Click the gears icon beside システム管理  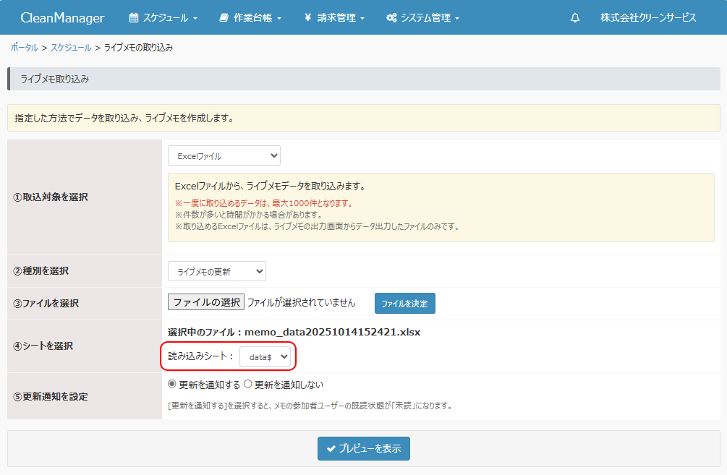click(391, 17)
